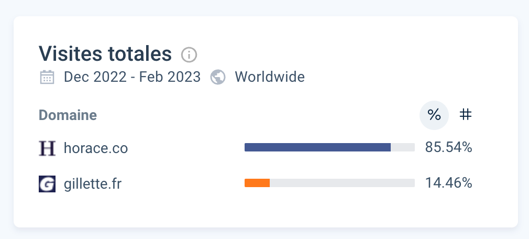Image resolution: width=529 pixels, height=239 pixels.
Task: Click the Visites totales title
Action: 105,53
